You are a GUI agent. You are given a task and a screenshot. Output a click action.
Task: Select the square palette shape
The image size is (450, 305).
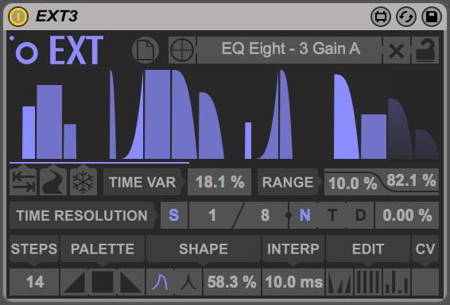coord(103,282)
